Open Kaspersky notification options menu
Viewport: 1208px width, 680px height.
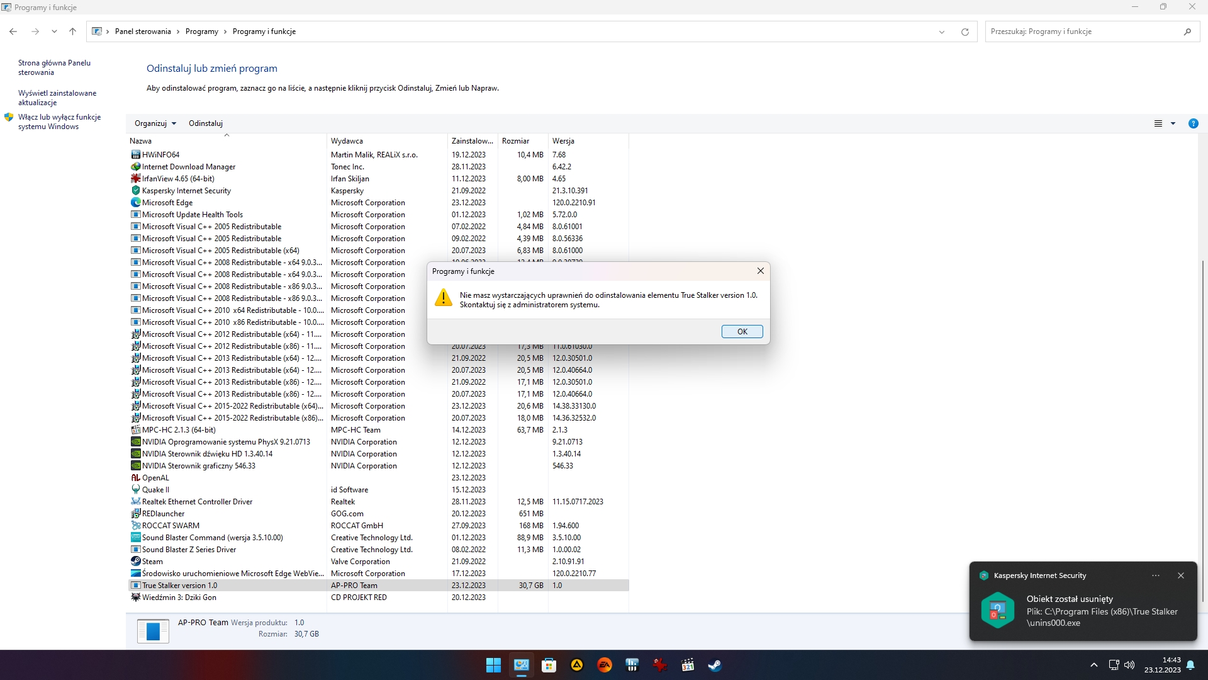(1156, 575)
